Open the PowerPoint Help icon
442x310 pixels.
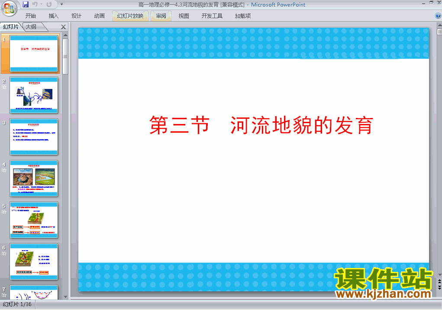click(438, 16)
